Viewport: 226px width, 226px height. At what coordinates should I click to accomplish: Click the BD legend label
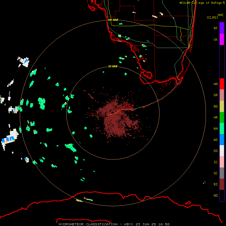(x=215, y=106)
